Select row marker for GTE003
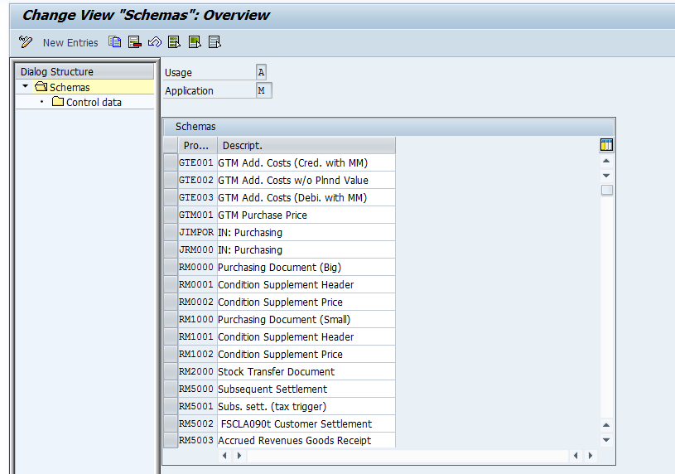This screenshot has height=474, width=675. 171,198
